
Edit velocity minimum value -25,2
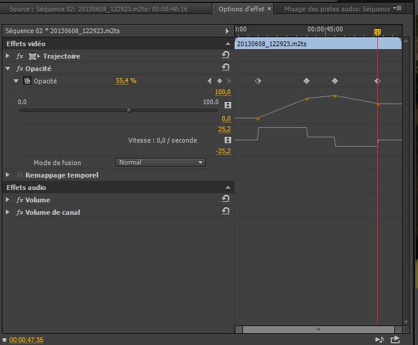223,151
